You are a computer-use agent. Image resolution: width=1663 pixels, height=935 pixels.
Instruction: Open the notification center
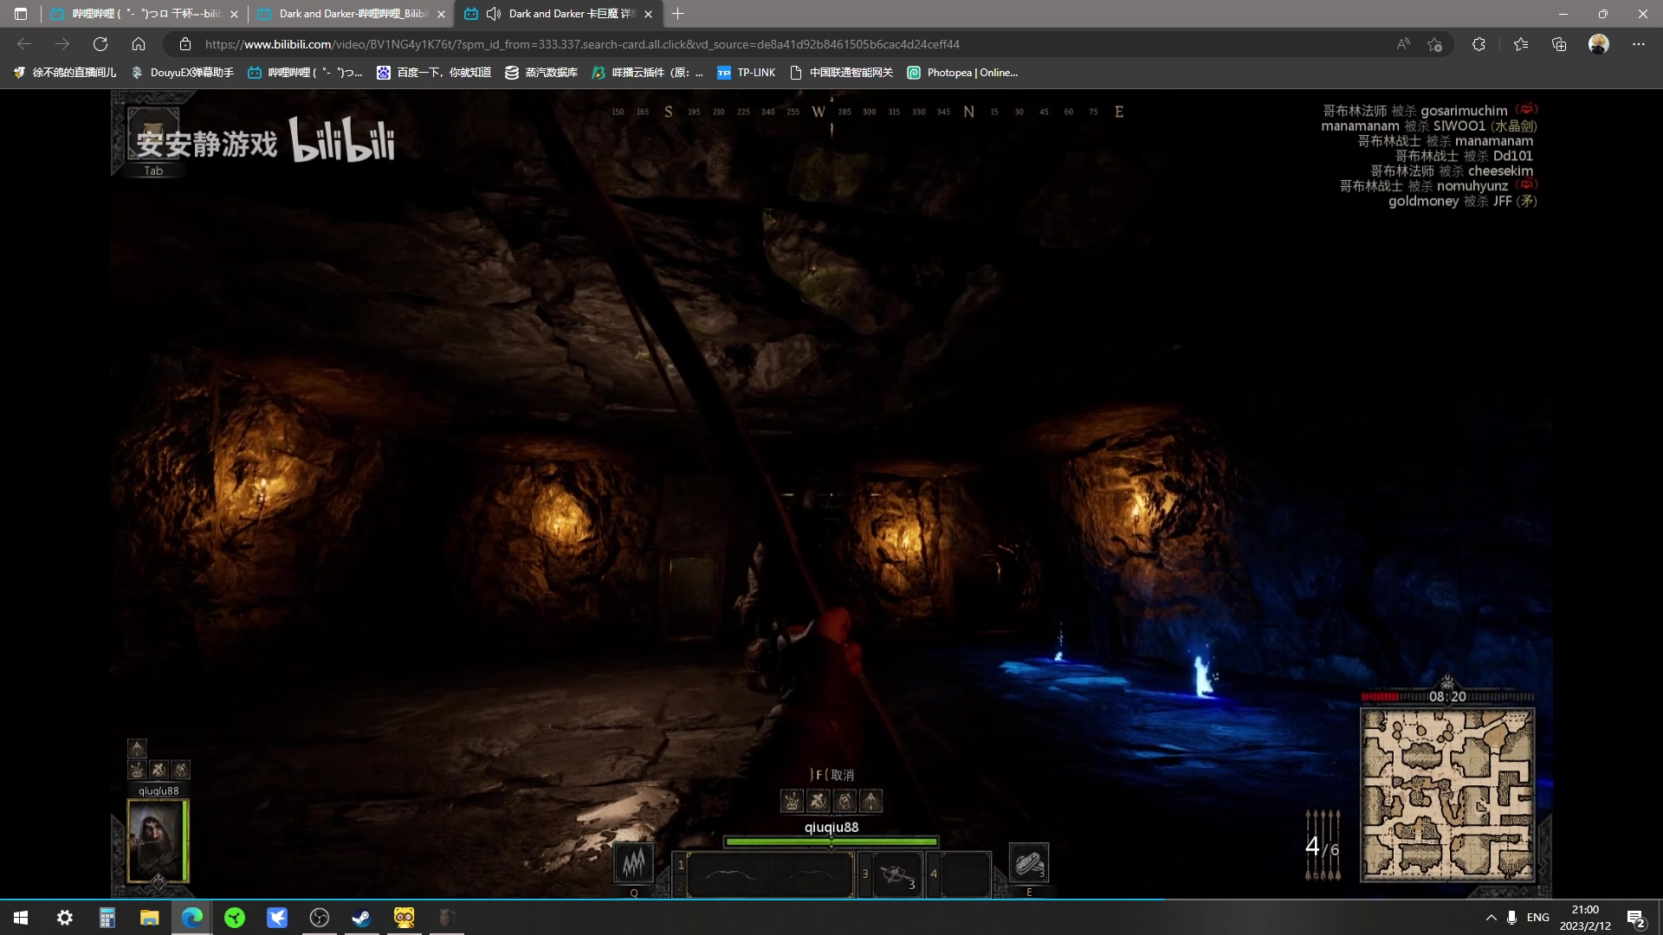coord(1636,918)
